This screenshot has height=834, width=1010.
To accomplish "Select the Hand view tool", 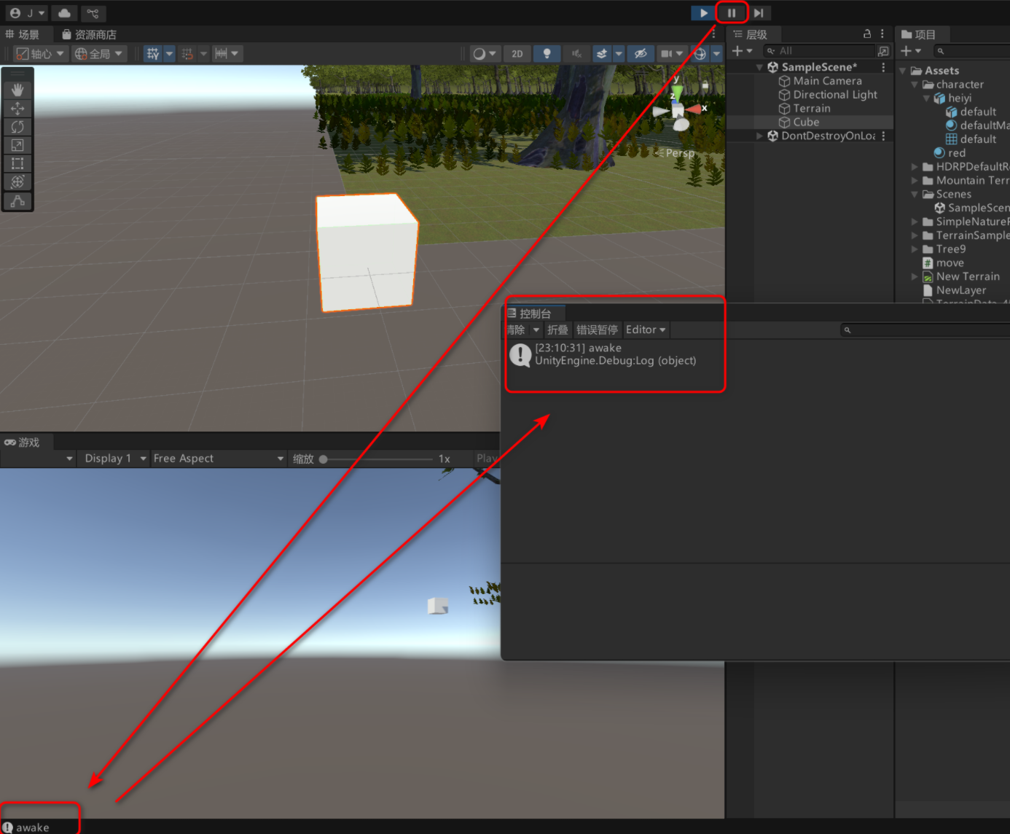I will coord(17,90).
